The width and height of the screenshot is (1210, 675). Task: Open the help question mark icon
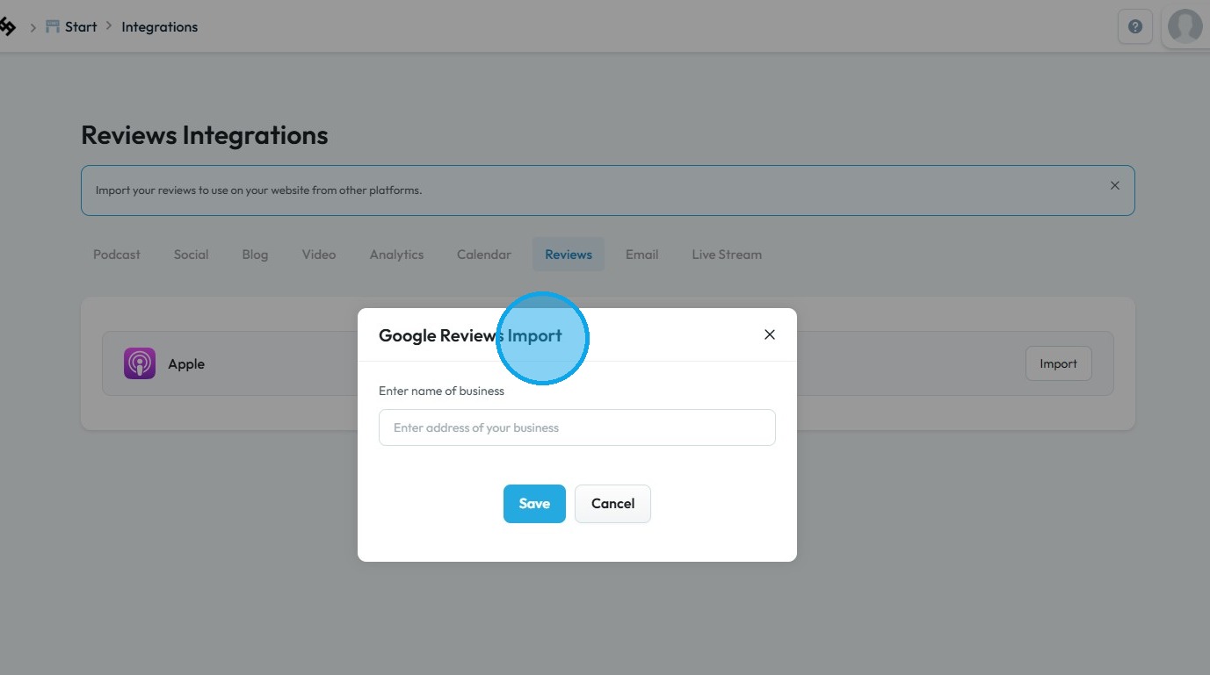coord(1134,27)
